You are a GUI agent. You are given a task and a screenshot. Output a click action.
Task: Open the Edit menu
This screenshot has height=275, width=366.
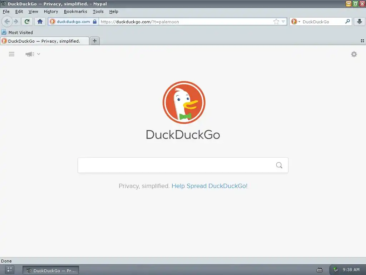coord(19,11)
